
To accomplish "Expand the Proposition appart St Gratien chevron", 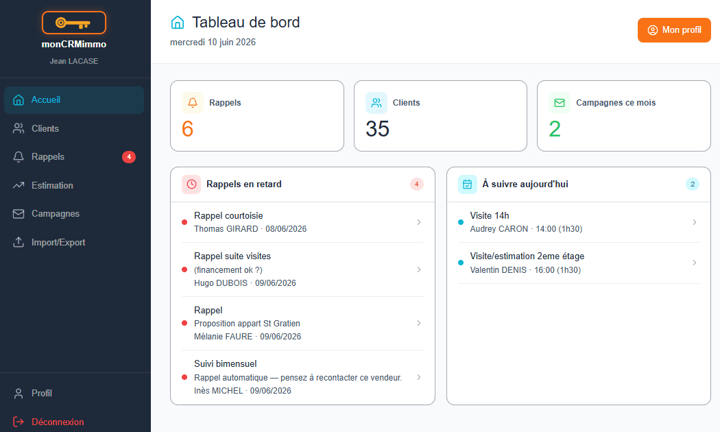I will [419, 323].
